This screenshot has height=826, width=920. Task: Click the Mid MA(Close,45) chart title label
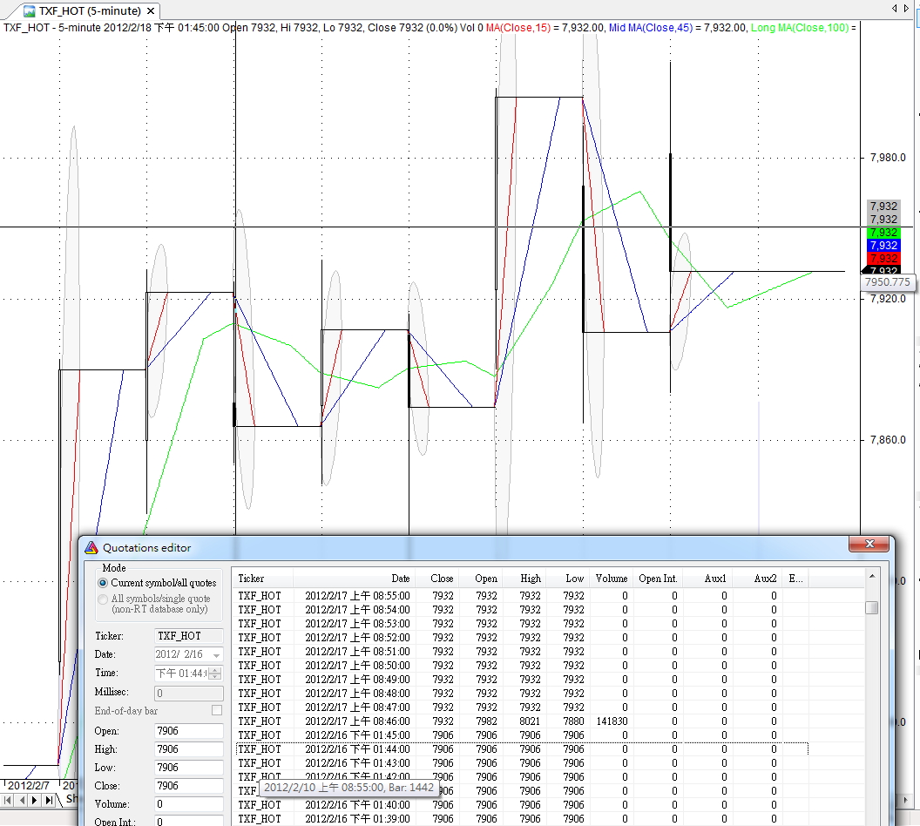[x=651, y=28]
